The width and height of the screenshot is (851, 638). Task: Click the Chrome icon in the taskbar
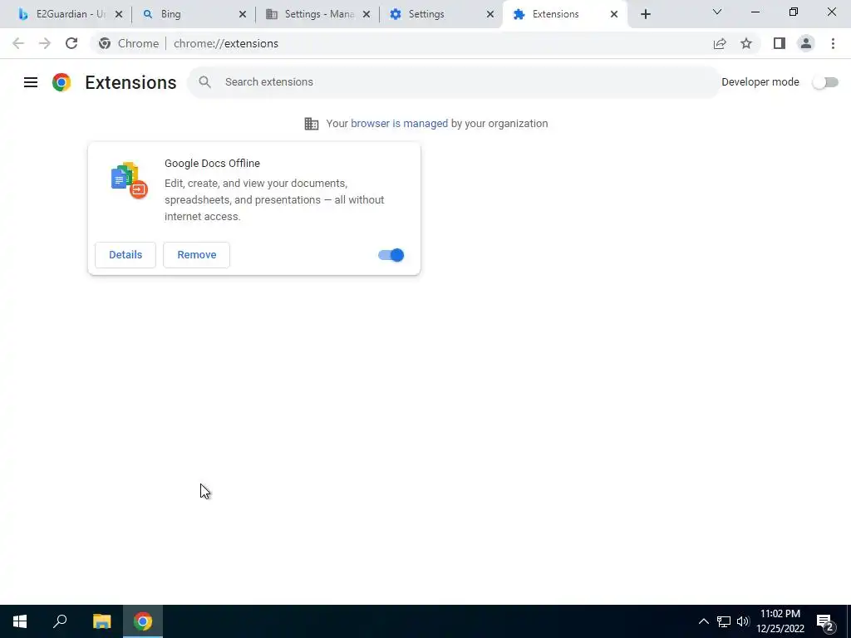pyautogui.click(x=143, y=621)
